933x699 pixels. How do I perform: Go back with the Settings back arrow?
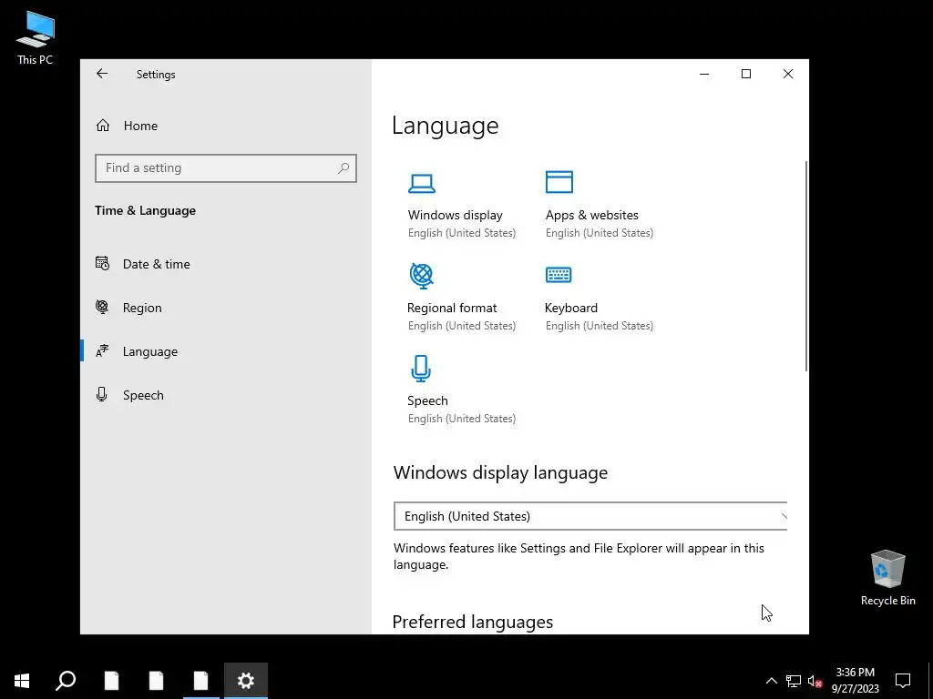[x=102, y=74]
